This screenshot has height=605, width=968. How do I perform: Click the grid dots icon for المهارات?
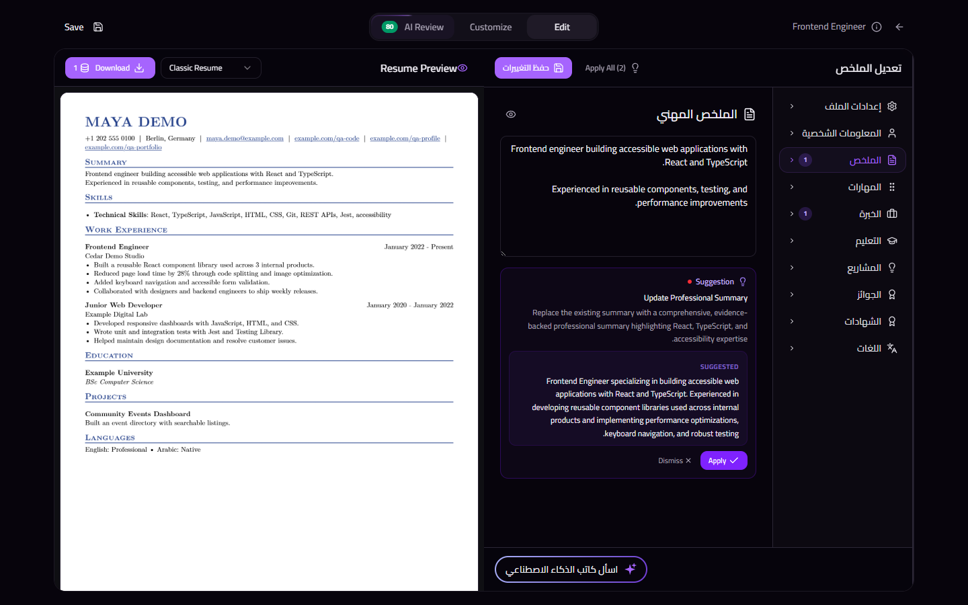(x=892, y=187)
